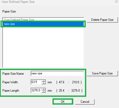The image size is (119, 108).
Task: Dismiss the dialog with Cancel
Action: pos(85,102)
